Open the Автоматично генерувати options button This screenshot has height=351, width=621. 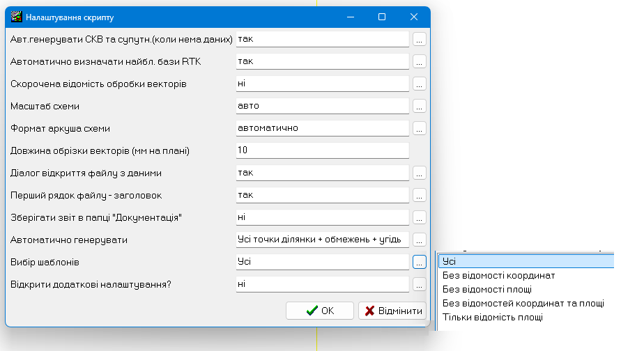[419, 240]
